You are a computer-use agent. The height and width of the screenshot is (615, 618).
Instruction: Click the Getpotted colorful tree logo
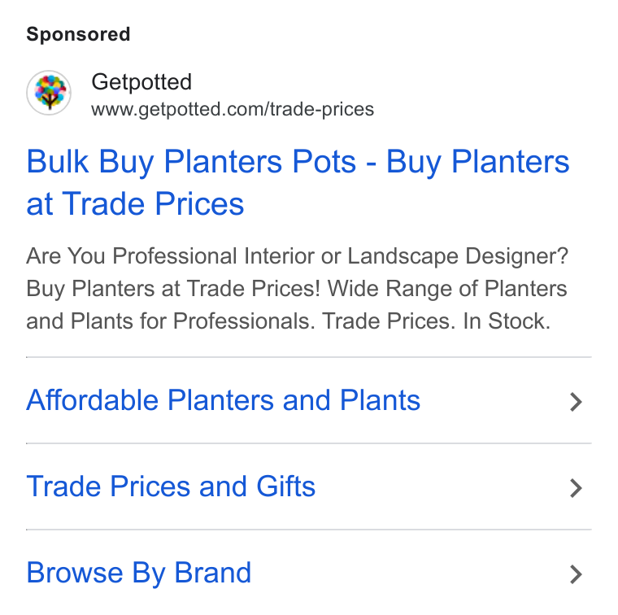[49, 93]
